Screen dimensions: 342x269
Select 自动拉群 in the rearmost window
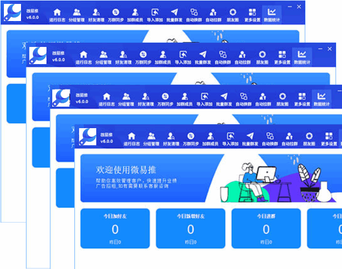[214, 15]
